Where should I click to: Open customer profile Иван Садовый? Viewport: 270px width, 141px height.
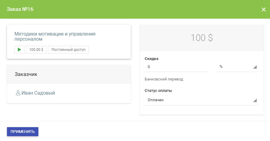click(x=38, y=93)
